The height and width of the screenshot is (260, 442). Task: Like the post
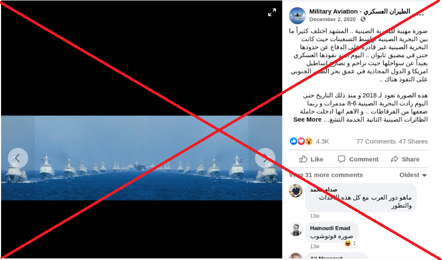[311, 159]
